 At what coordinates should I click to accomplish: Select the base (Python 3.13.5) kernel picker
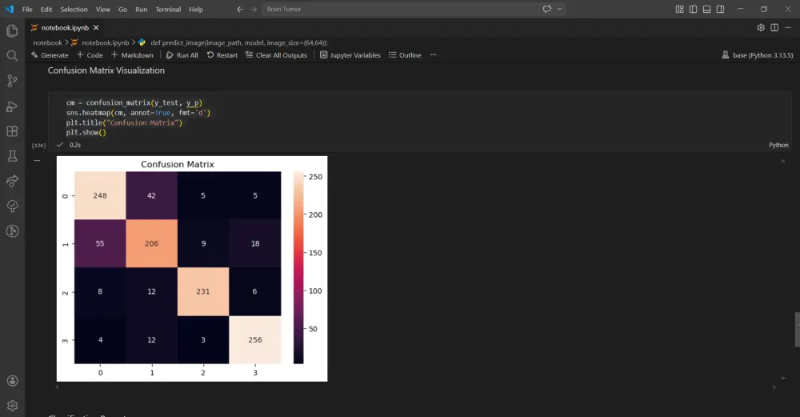click(x=758, y=55)
